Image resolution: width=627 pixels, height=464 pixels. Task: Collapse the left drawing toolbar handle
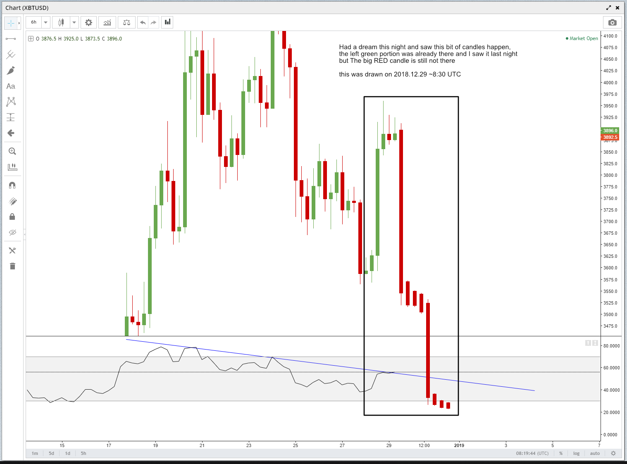tap(25, 234)
